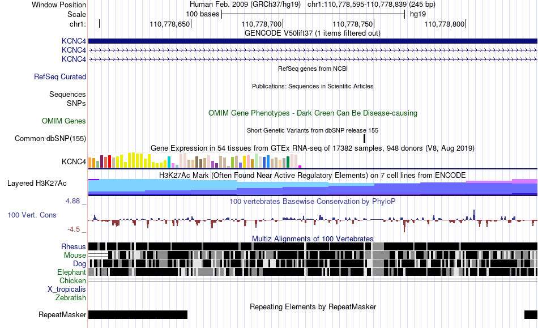The image size is (538, 328).
Task: Click the GTEx tissue expression bar chart
Action: click(x=195, y=160)
